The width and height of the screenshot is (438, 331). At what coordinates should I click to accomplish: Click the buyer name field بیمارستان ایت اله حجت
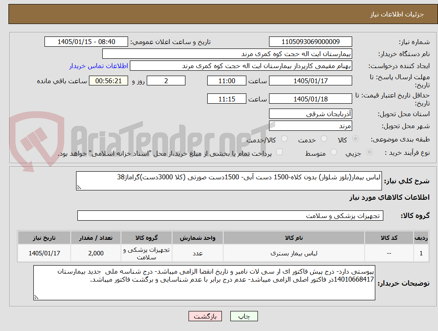point(227,54)
